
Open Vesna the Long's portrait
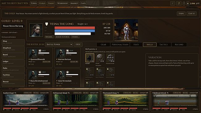click(36, 30)
